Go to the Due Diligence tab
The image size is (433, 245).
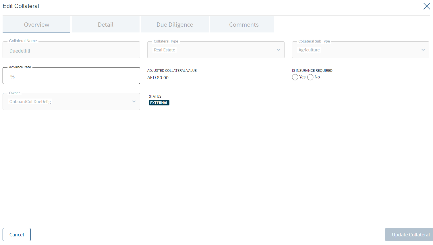175,24
